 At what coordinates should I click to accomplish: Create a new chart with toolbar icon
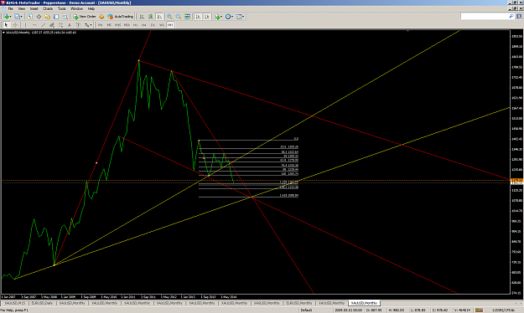(x=7, y=17)
